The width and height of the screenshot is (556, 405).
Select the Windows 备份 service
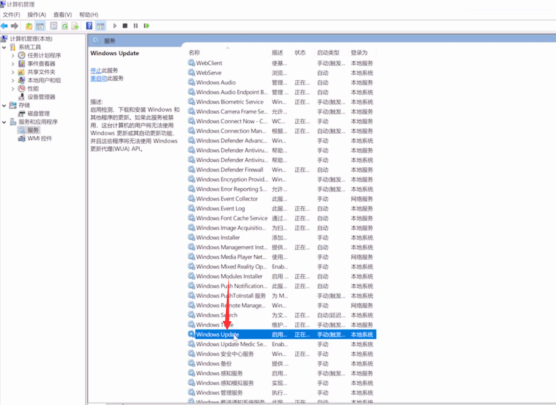pos(281,364)
